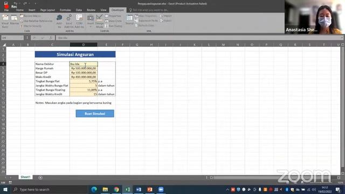345x194 pixels.
Task: Open Microsoft Edge from the taskbar
Action: pyautogui.click(x=94, y=189)
